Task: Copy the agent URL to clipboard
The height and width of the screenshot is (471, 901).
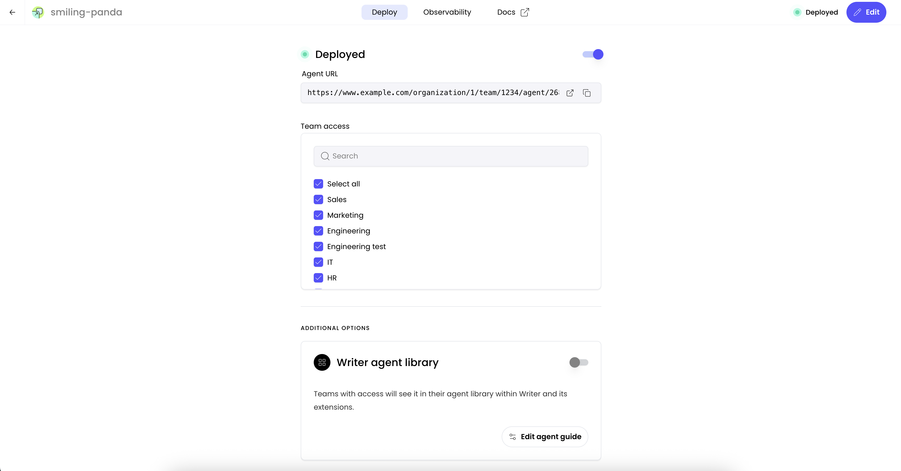Action: (586, 93)
